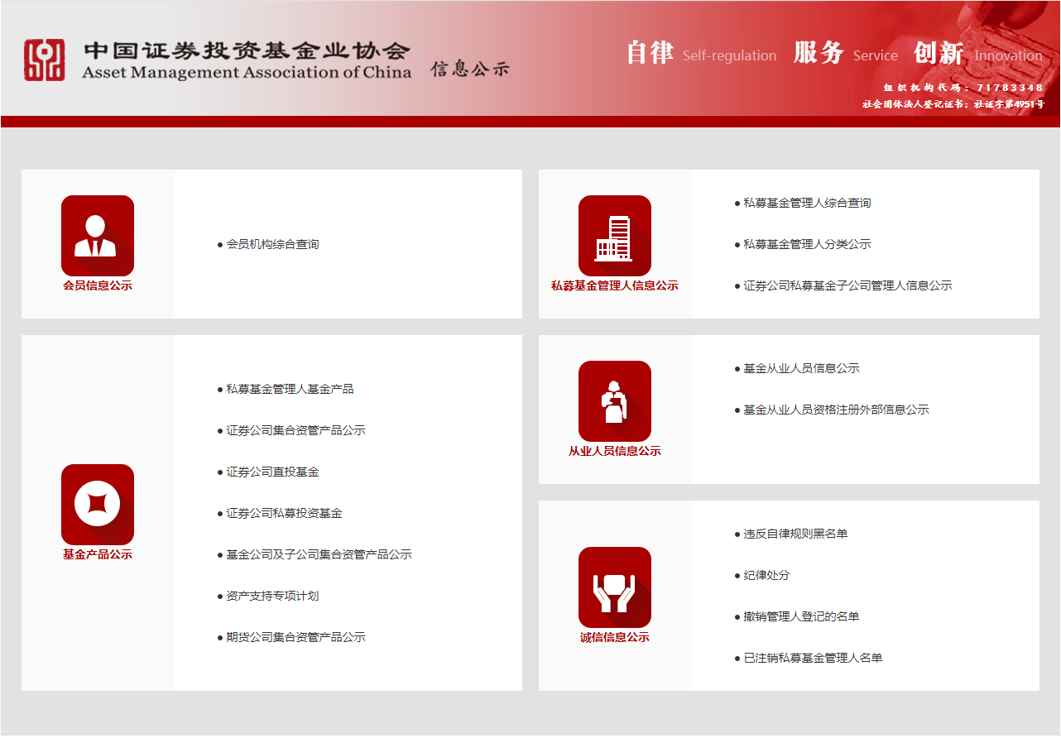Image resolution: width=1061 pixels, height=738 pixels.
Task: Open 期货公司集合资管产品公示
Action: coord(295,637)
